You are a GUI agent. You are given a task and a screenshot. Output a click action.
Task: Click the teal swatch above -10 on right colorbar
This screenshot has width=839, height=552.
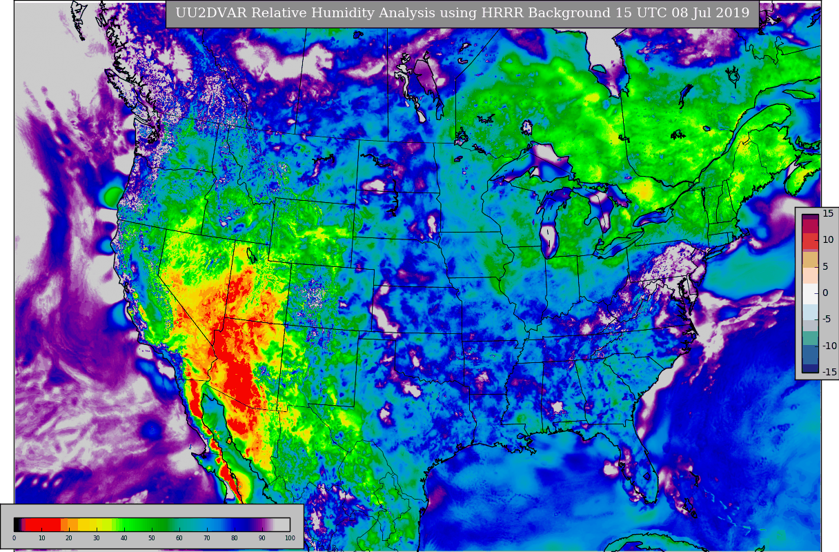tap(810, 338)
